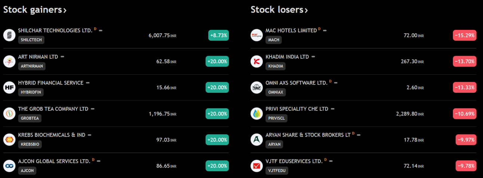Click the Grob Tea Company logo
Image resolution: width=483 pixels, height=178 pixels.
[x=9, y=114]
